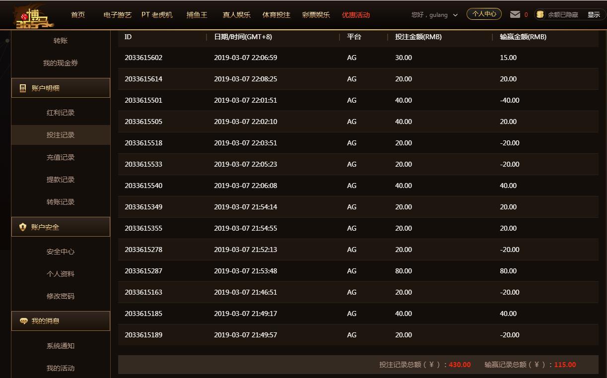Open 转账记录 in sidebar
Viewport: 607px width, 378px height.
click(61, 202)
